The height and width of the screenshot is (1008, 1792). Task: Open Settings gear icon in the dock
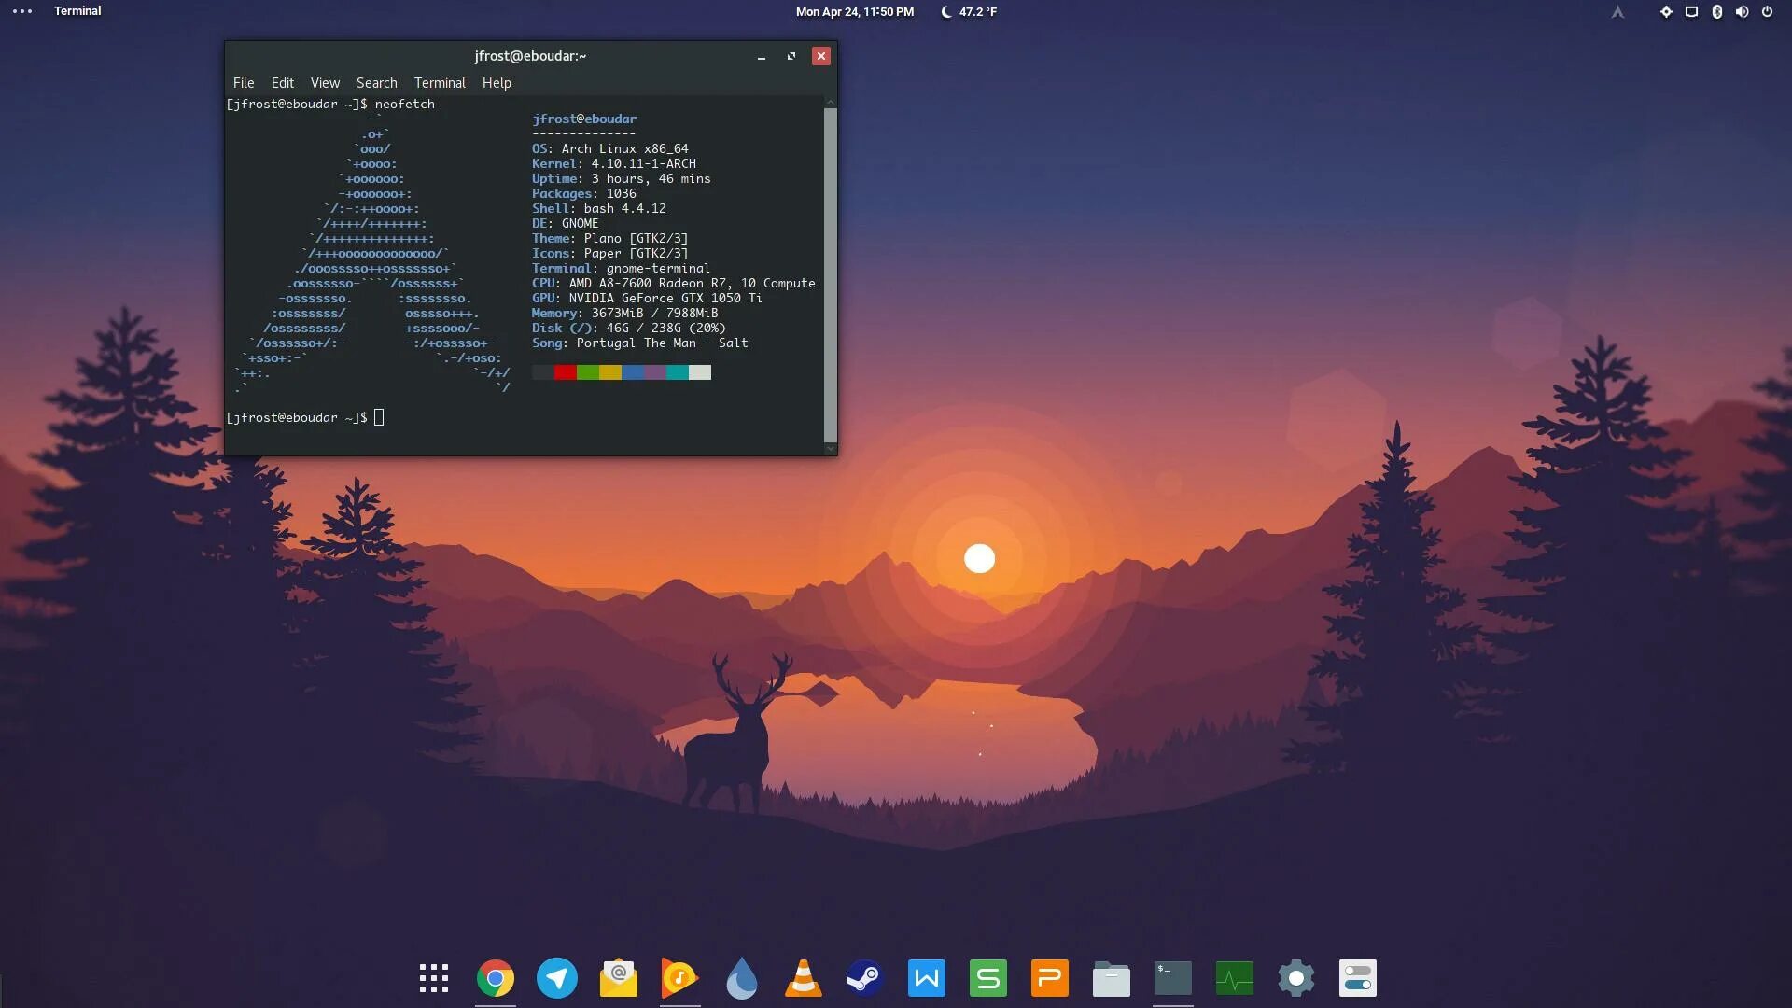pos(1296,978)
